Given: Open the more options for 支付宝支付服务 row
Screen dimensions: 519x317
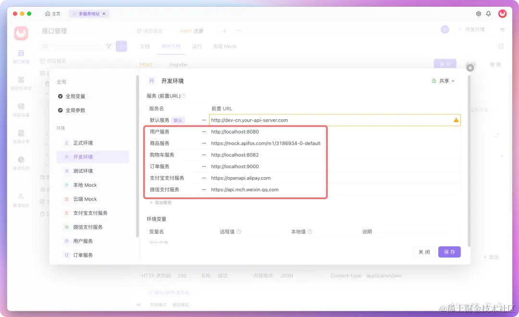Looking at the screenshot, I should coord(204,178).
